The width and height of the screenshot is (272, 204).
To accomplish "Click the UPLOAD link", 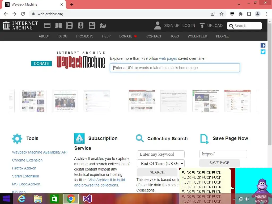I will tap(215, 25).
